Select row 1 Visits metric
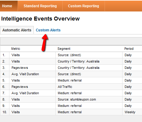 tap(16, 55)
